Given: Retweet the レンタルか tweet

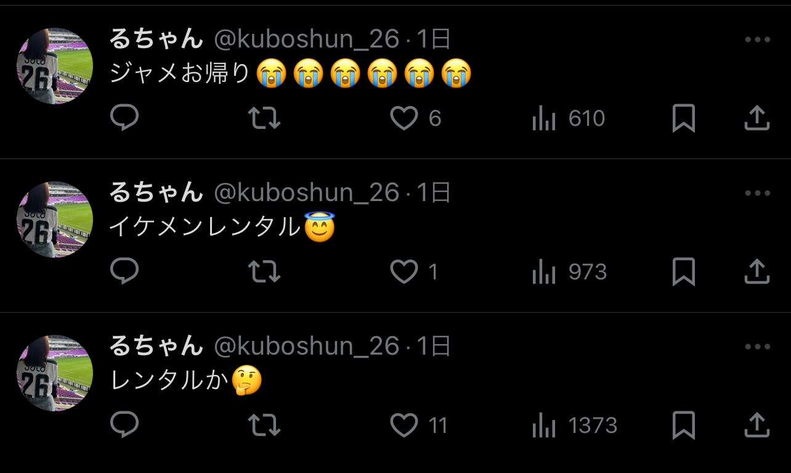Looking at the screenshot, I should pos(264,425).
